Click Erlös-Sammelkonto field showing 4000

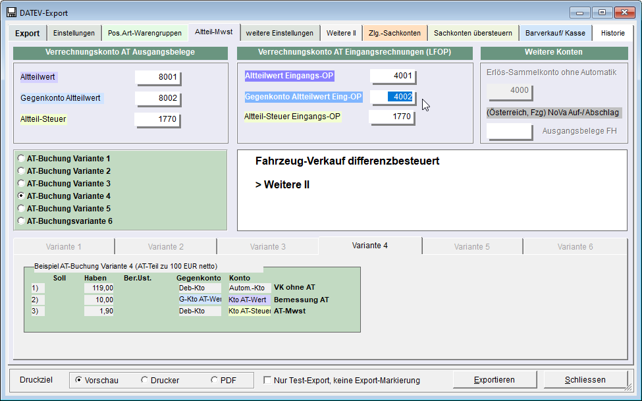(510, 91)
